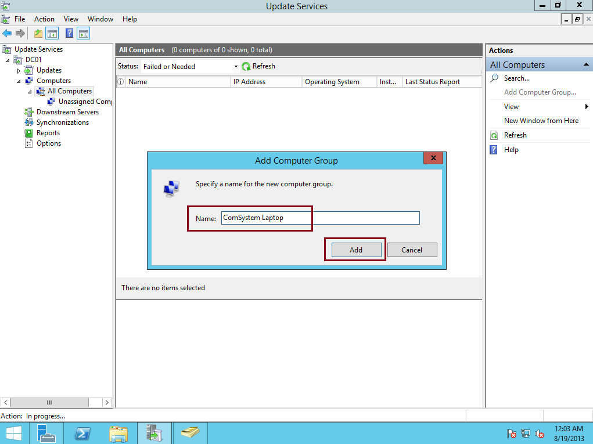Open the Window menu
The image size is (593, 444).
point(100,19)
